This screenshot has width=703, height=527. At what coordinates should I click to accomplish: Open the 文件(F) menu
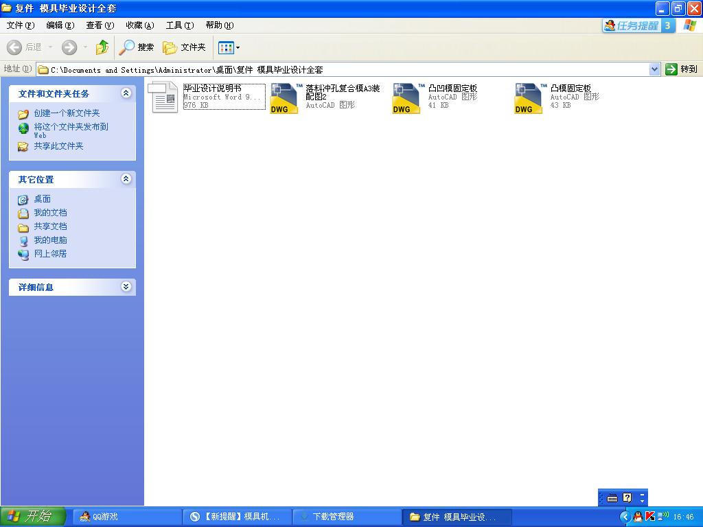point(20,25)
